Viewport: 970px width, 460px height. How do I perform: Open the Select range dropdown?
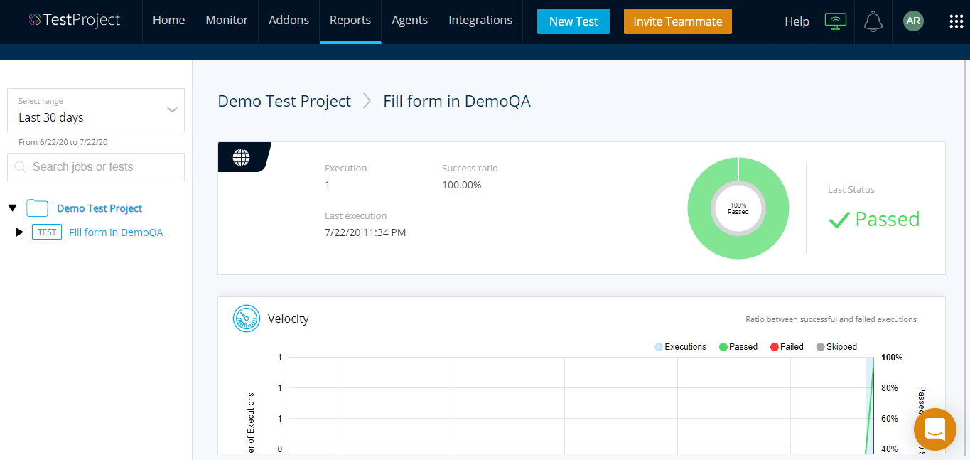point(96,110)
